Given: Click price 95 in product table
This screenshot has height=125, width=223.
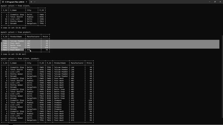Looking at the screenshot, I should tap(47, 50).
